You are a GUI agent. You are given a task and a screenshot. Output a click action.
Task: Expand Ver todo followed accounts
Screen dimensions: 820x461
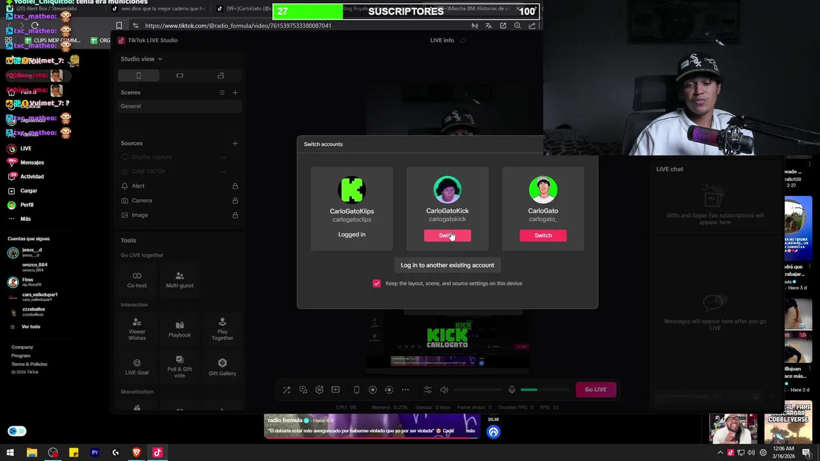(x=31, y=327)
